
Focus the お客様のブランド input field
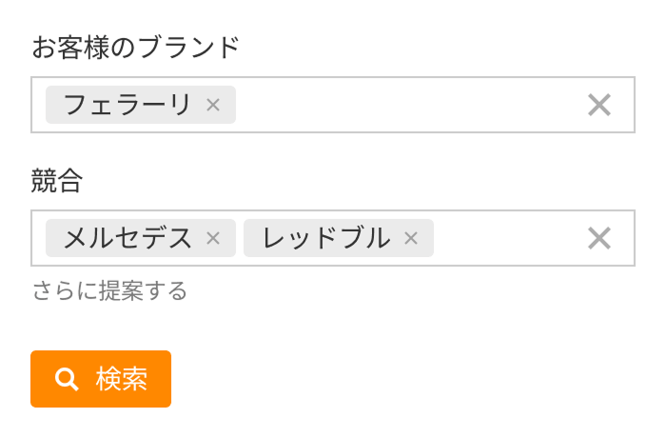400,105
